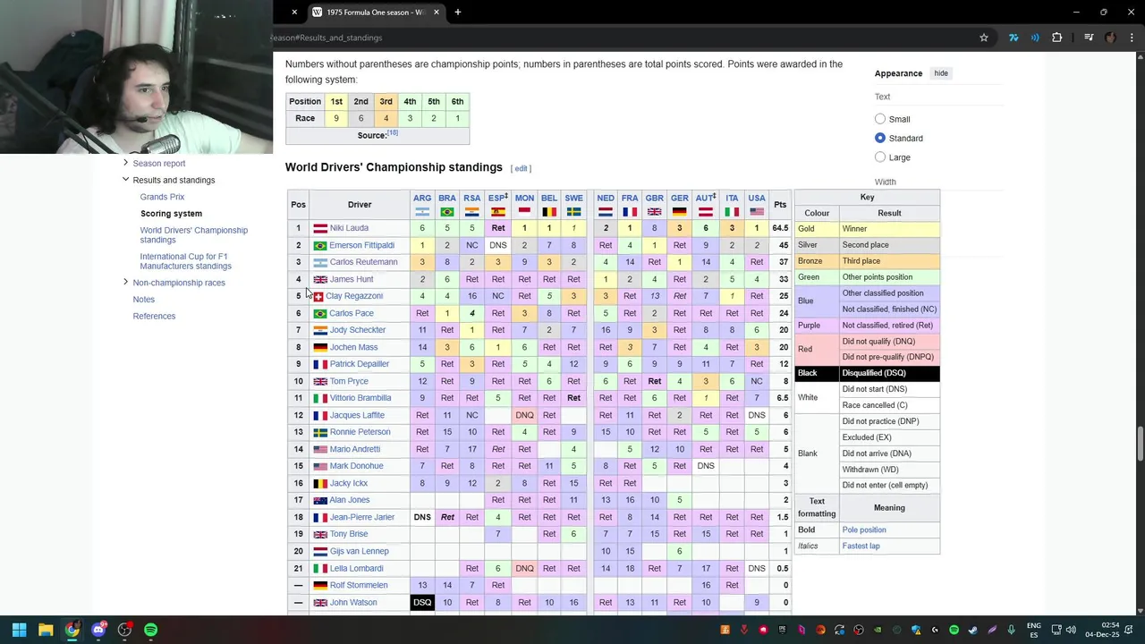Click the Gold colour cell in the key
This screenshot has width=1145, height=644.
pos(817,229)
